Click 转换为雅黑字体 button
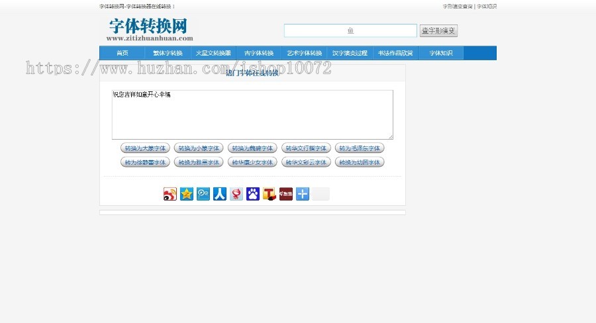 point(199,162)
